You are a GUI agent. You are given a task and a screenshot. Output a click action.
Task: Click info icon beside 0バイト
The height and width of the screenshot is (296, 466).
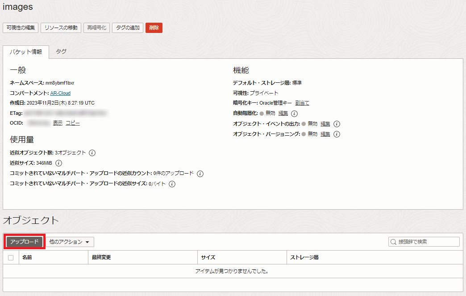point(172,184)
